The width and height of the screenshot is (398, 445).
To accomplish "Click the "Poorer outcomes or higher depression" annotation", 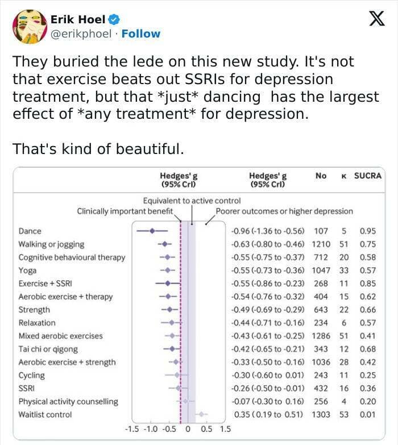I will 284,211.
